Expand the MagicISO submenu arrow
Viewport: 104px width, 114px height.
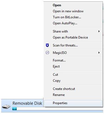click(99, 52)
